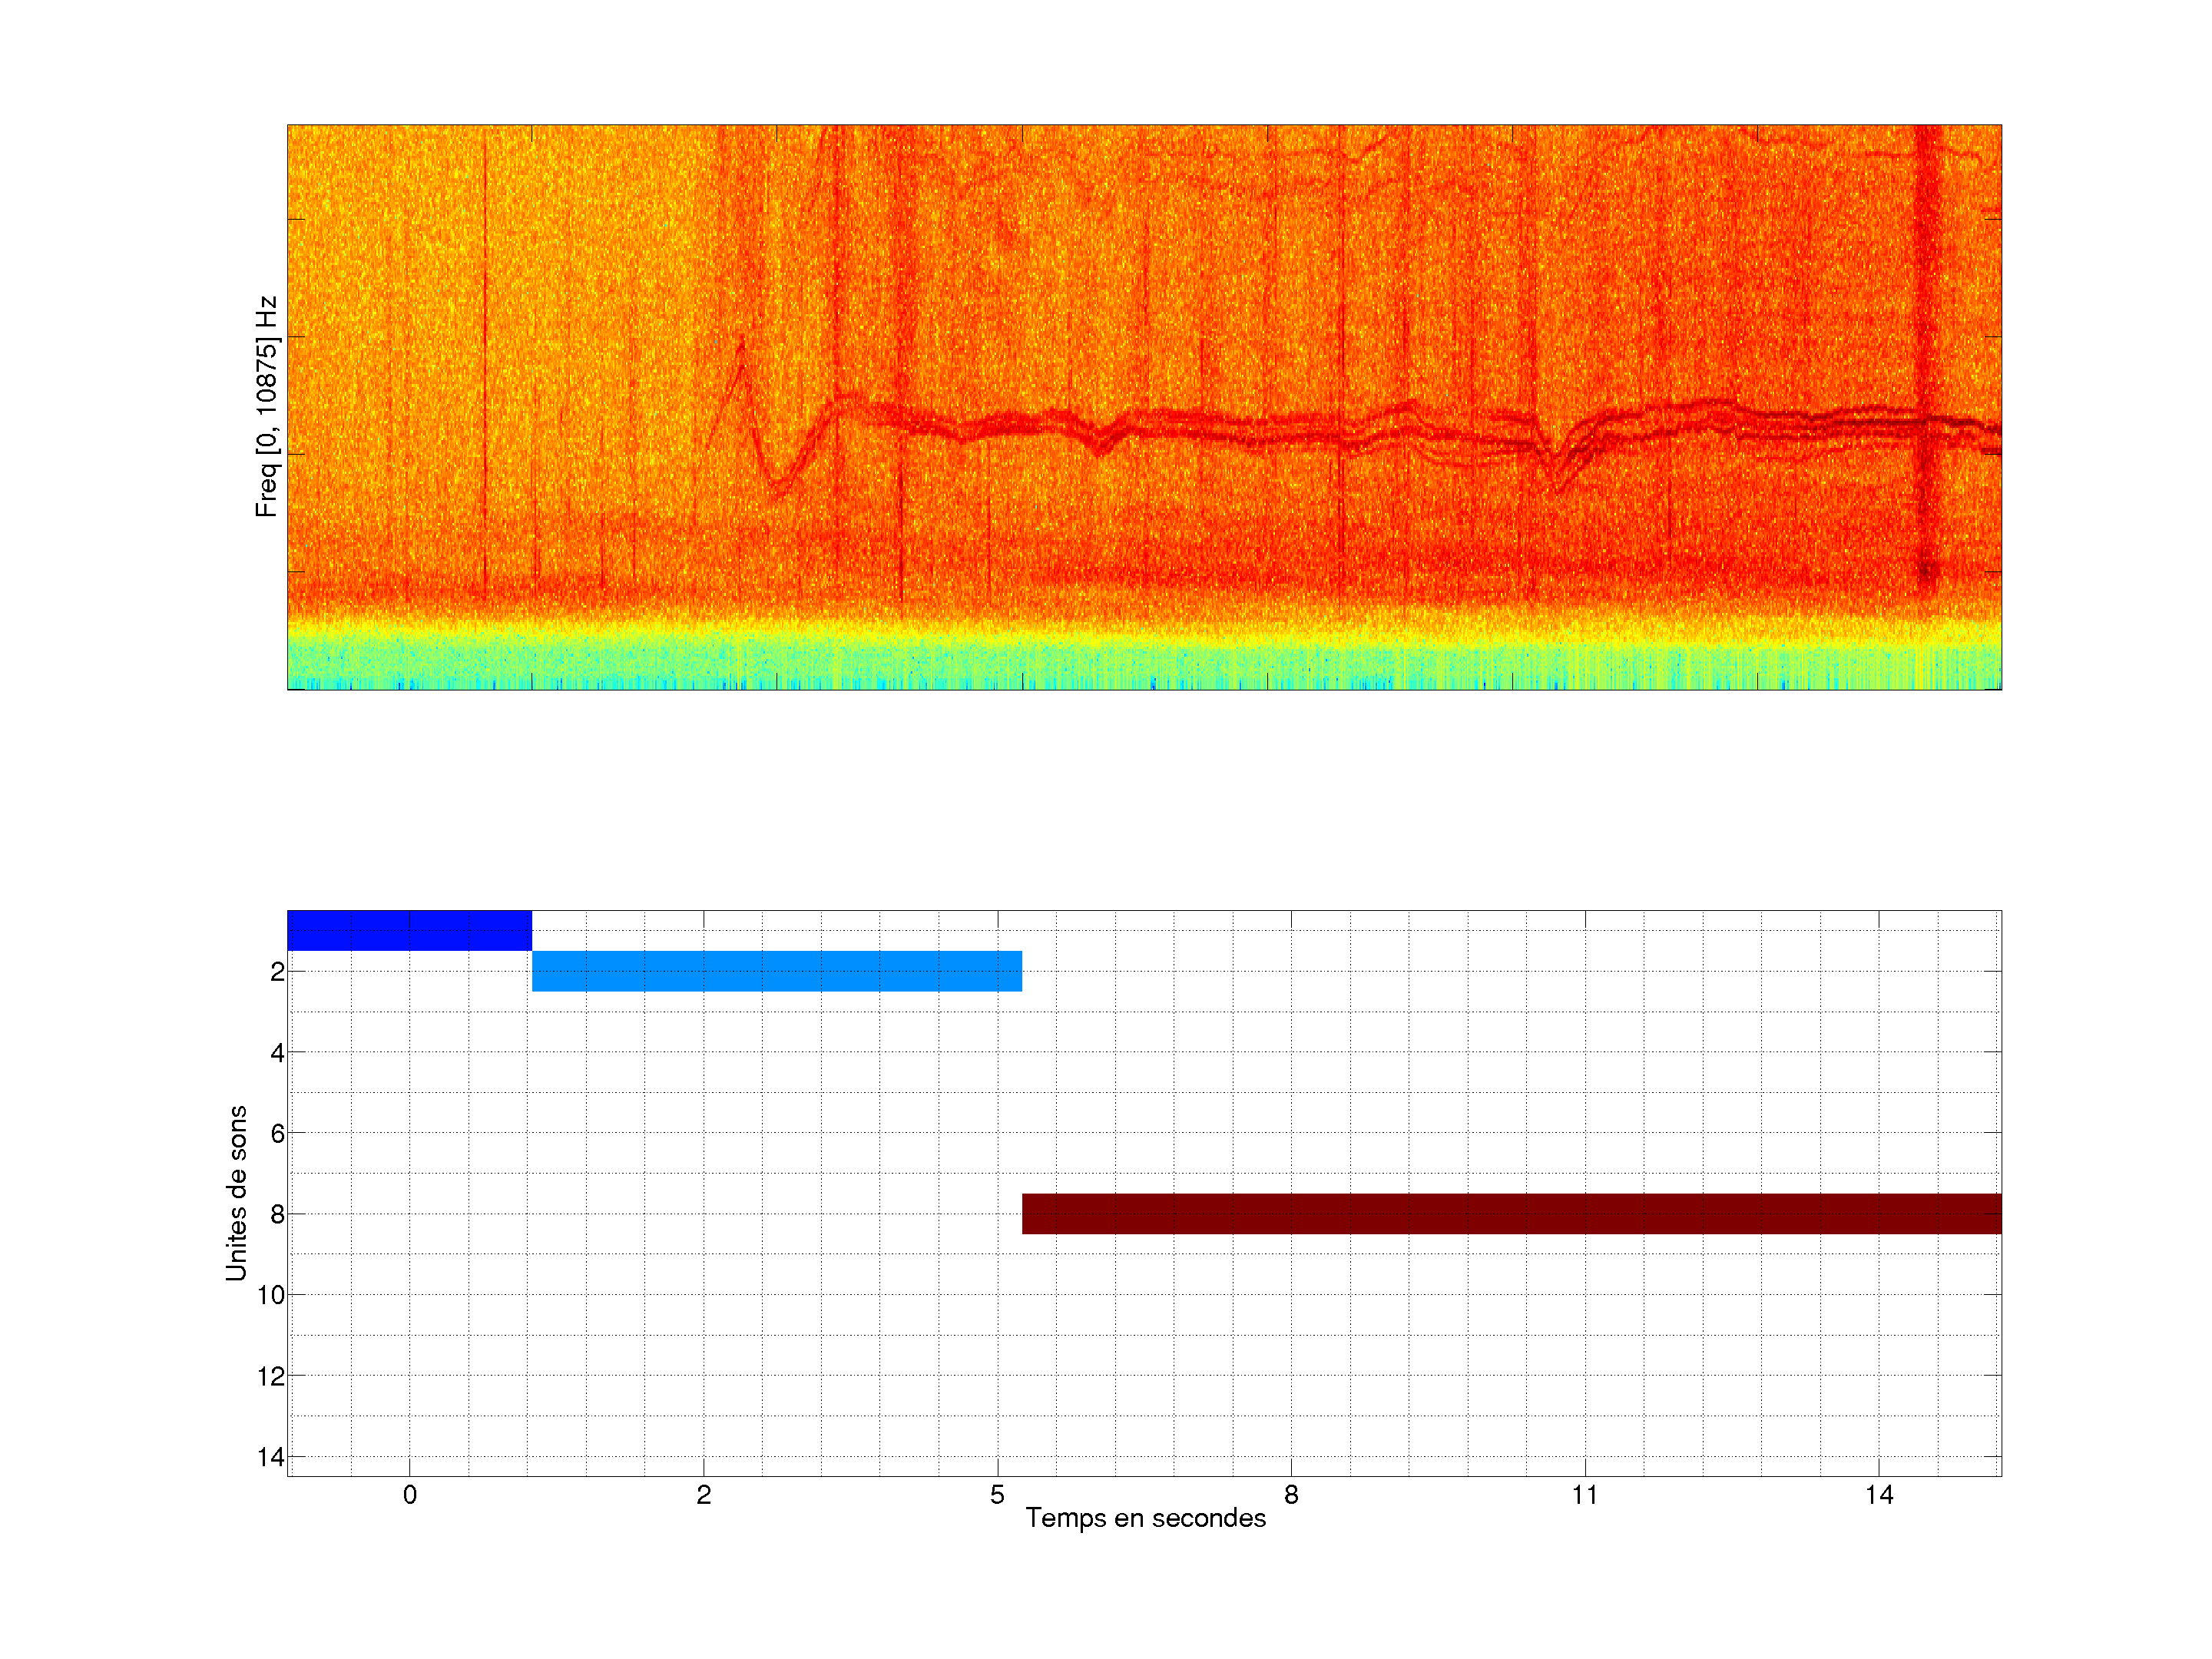Click x-axis tick label 0
This screenshot has height=1659, width=2212.
pyautogui.click(x=409, y=1495)
